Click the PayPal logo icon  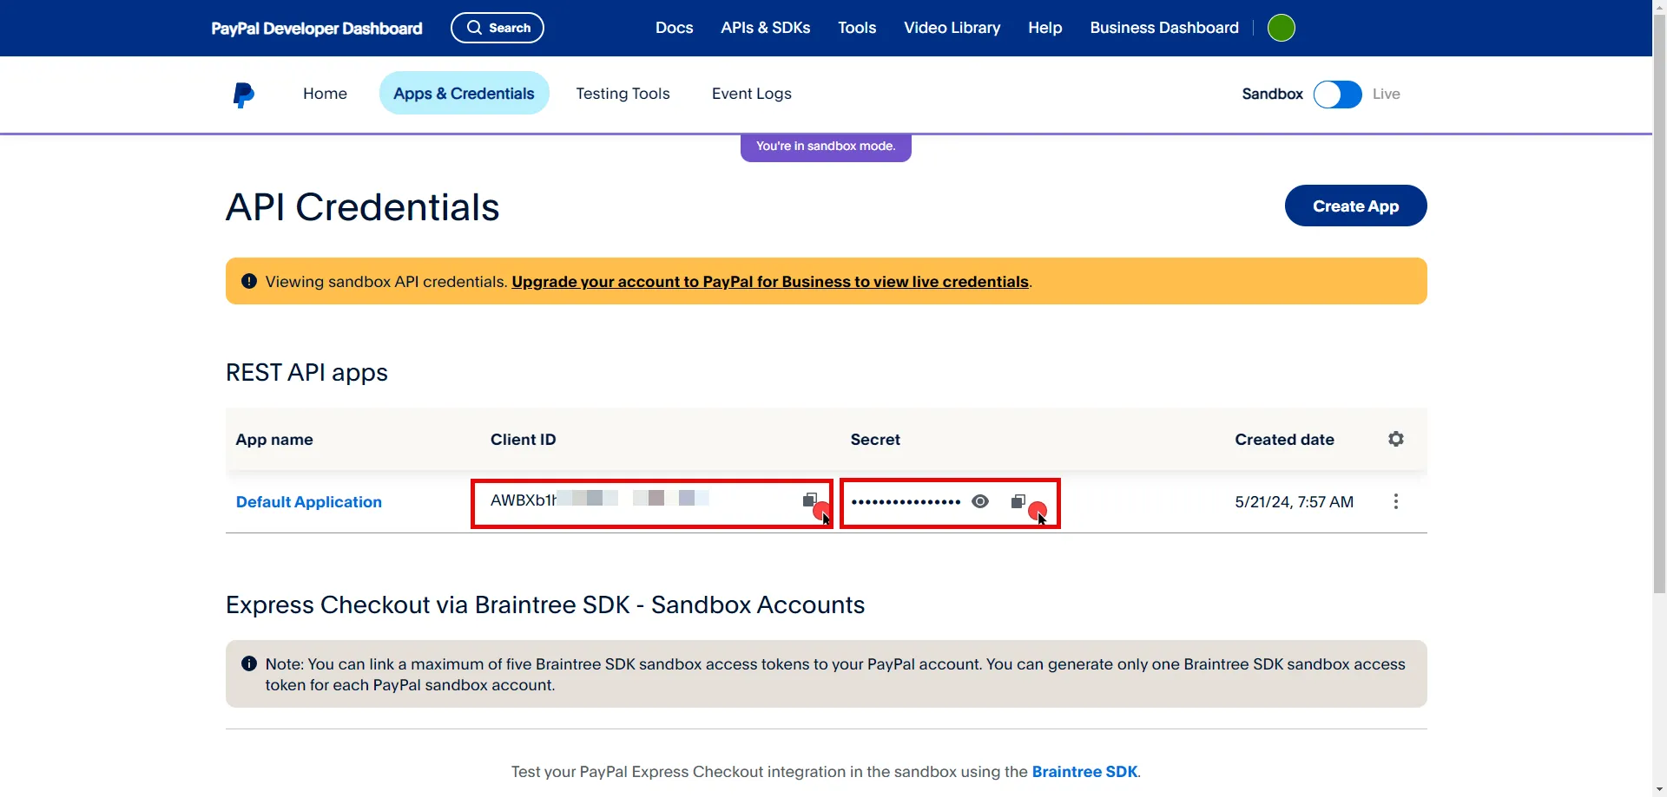[x=243, y=94]
